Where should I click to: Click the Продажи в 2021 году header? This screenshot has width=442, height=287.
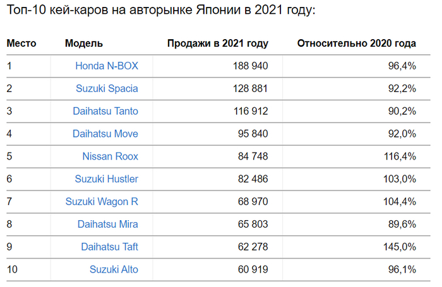[x=217, y=44]
